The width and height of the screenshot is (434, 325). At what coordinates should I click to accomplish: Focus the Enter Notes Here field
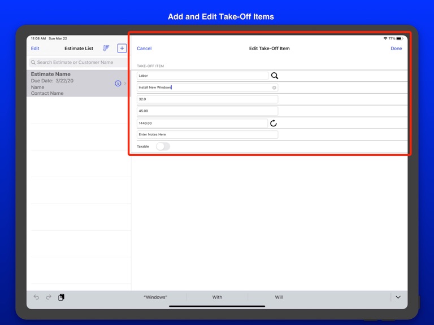click(x=207, y=135)
